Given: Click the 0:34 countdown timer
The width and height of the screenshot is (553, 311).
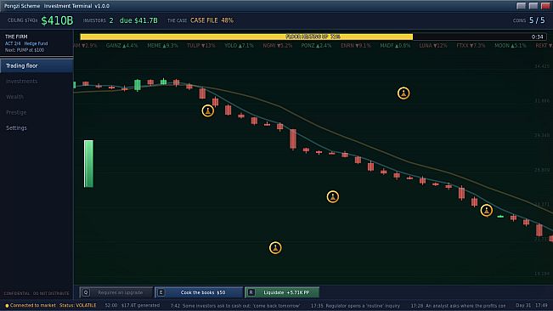Looking at the screenshot, I should [x=537, y=37].
